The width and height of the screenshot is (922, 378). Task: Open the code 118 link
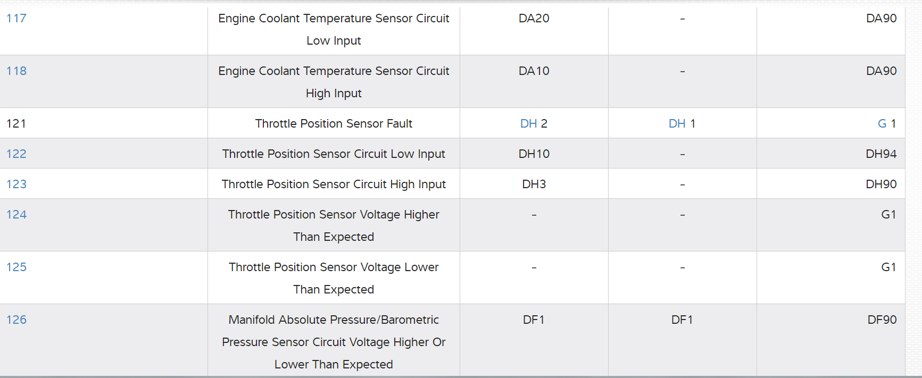16,71
